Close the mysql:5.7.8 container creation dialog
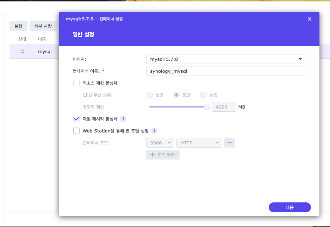330x227 pixels. click(x=309, y=19)
